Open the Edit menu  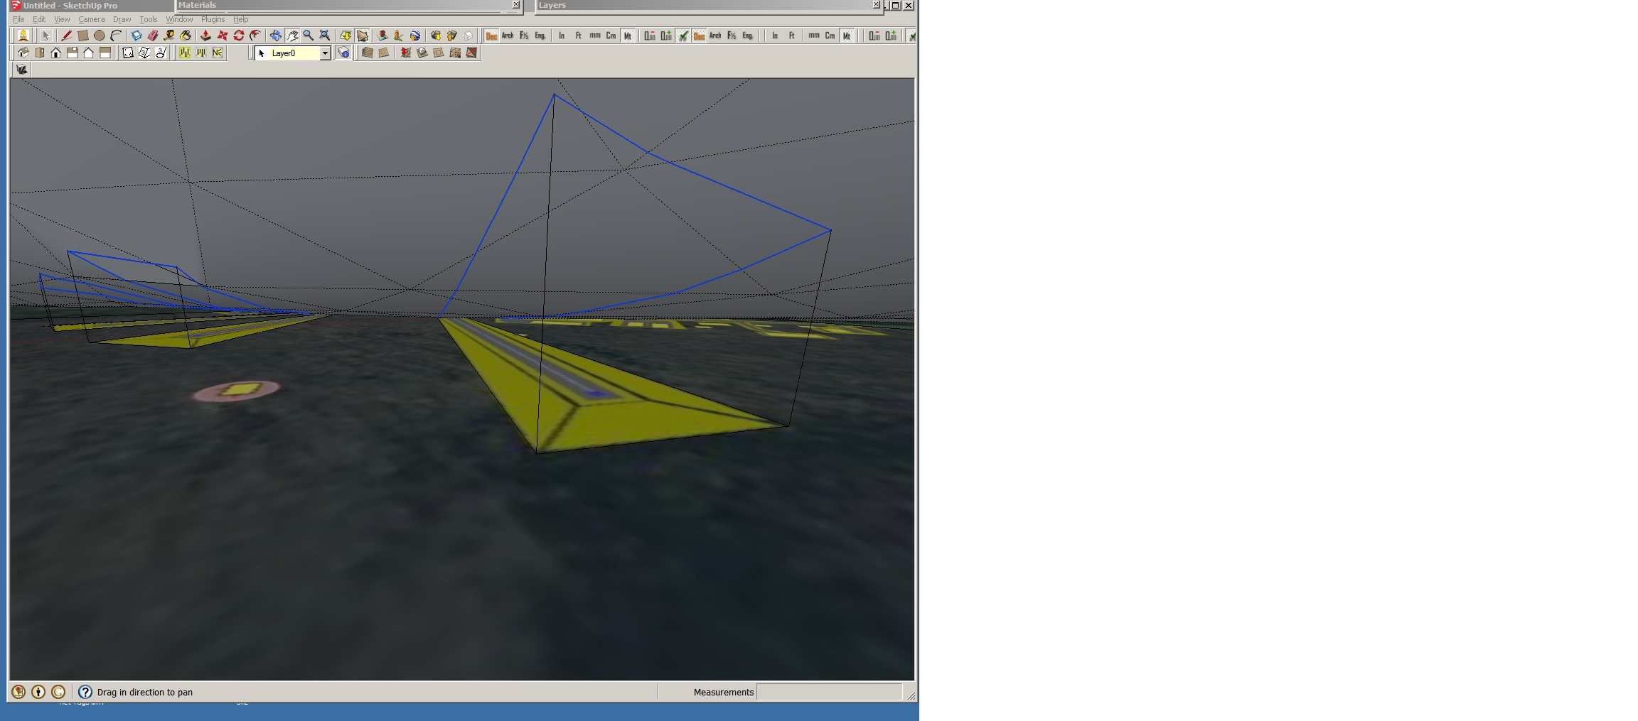(39, 19)
